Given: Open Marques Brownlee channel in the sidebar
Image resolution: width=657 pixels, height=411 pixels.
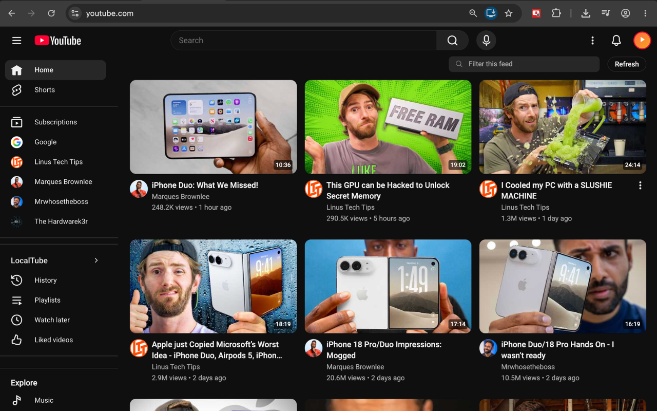Looking at the screenshot, I should pyautogui.click(x=55, y=182).
